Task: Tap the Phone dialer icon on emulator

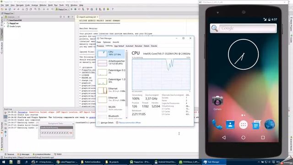Action: pyautogui.click(x=217, y=124)
